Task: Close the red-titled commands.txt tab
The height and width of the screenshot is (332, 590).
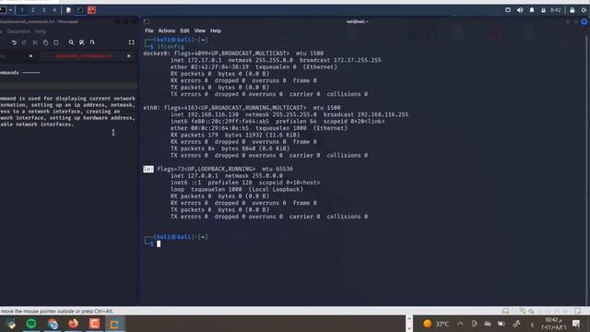Action: tap(129, 56)
